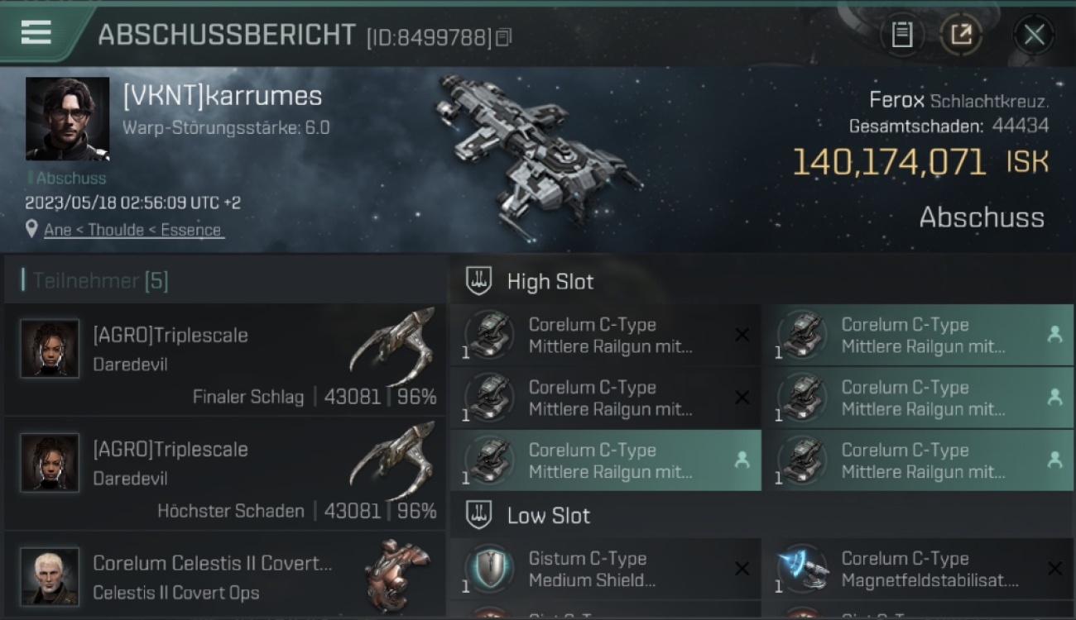
Task: Open the notes document icon in header
Action: tap(902, 35)
